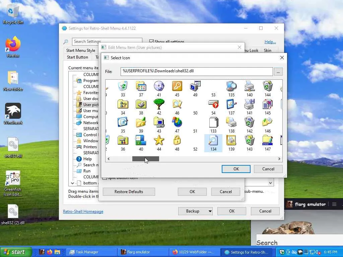Open the Start Button tab

(77, 57)
